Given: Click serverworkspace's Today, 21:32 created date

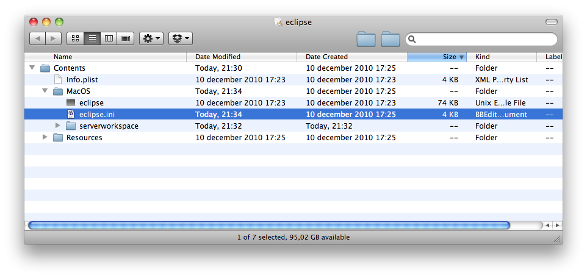Looking at the screenshot, I should (x=329, y=126).
